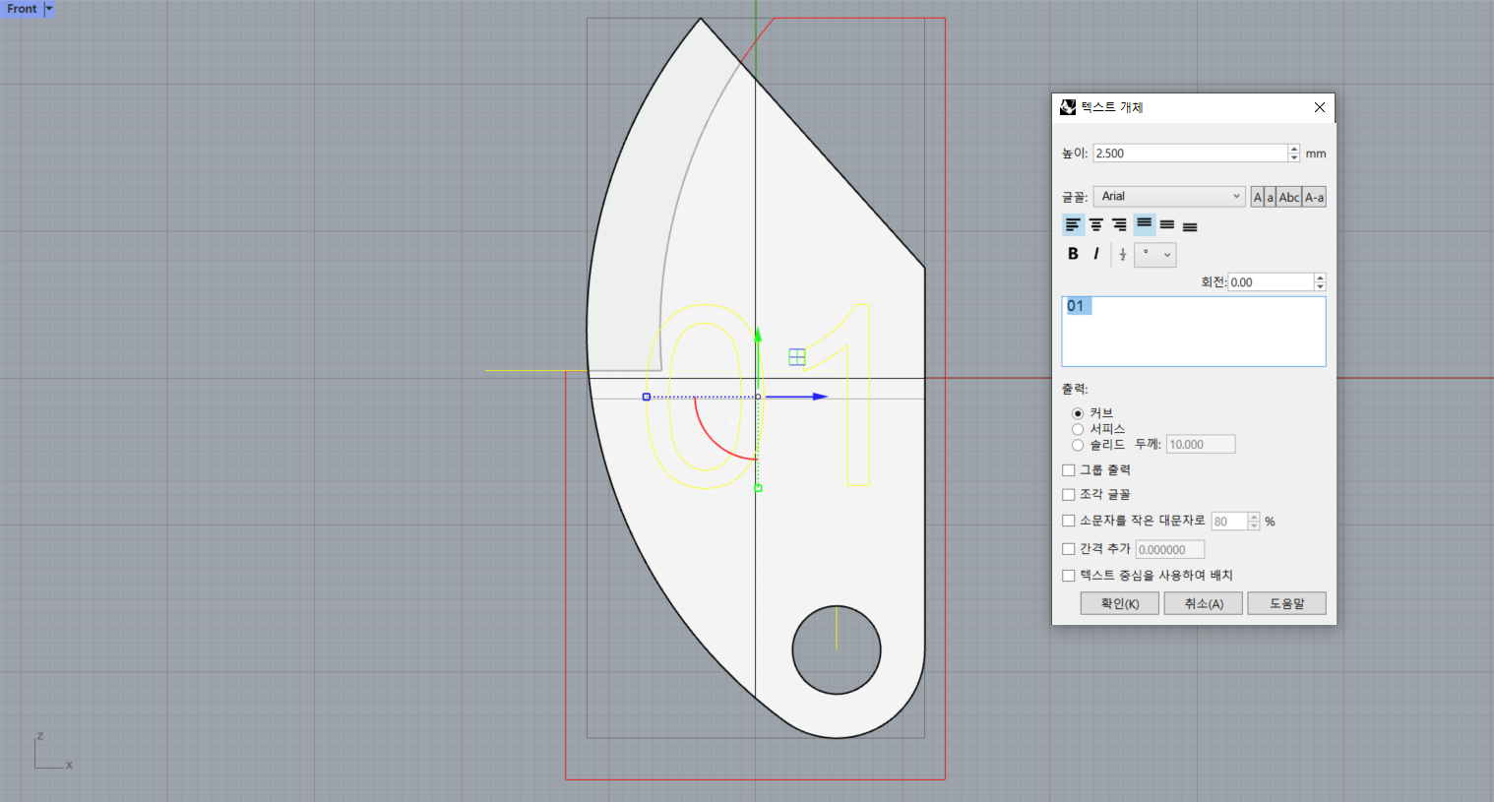Screen dimensions: 1494x802
Task: Enable 그룹 출력 checkbox
Action: coord(1069,470)
